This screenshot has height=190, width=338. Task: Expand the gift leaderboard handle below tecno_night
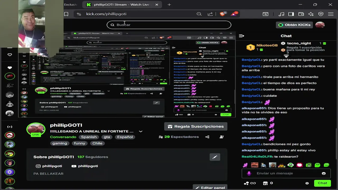click(286, 56)
